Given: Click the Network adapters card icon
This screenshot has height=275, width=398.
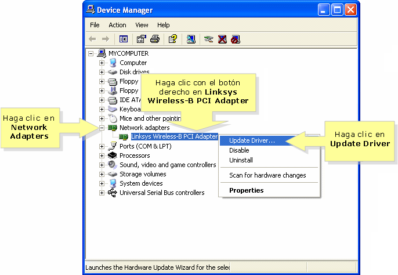Looking at the screenshot, I should pos(113,128).
